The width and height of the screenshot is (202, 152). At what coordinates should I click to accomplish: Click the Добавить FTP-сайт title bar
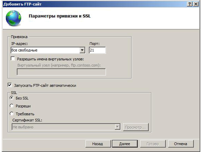click(95, 4)
